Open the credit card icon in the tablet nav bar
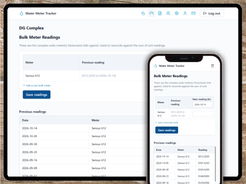246x184 pixels. click(193, 13)
